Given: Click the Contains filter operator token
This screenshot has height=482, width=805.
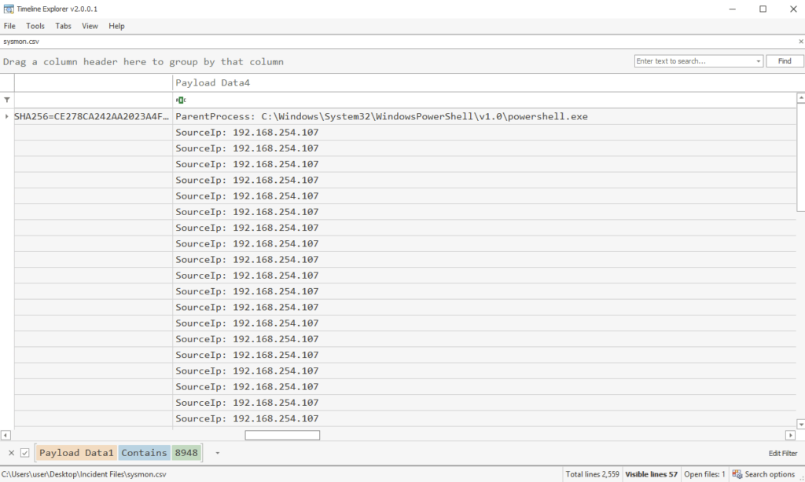Looking at the screenshot, I should click(x=144, y=453).
